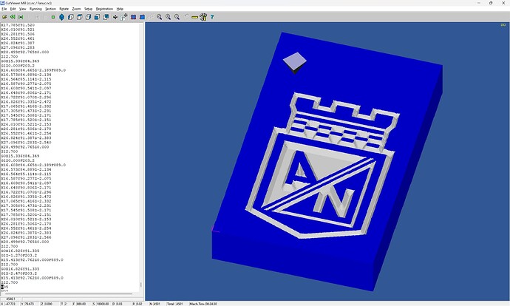Open the Registration menu
The image size is (510, 306).
click(x=104, y=9)
